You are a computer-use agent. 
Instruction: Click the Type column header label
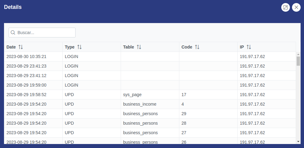pyautogui.click(x=70, y=47)
